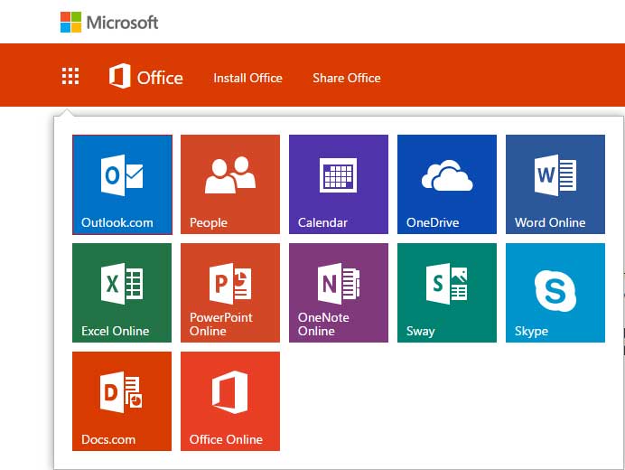The image size is (625, 470).
Task: Open the OneDrive tile
Action: point(447,184)
